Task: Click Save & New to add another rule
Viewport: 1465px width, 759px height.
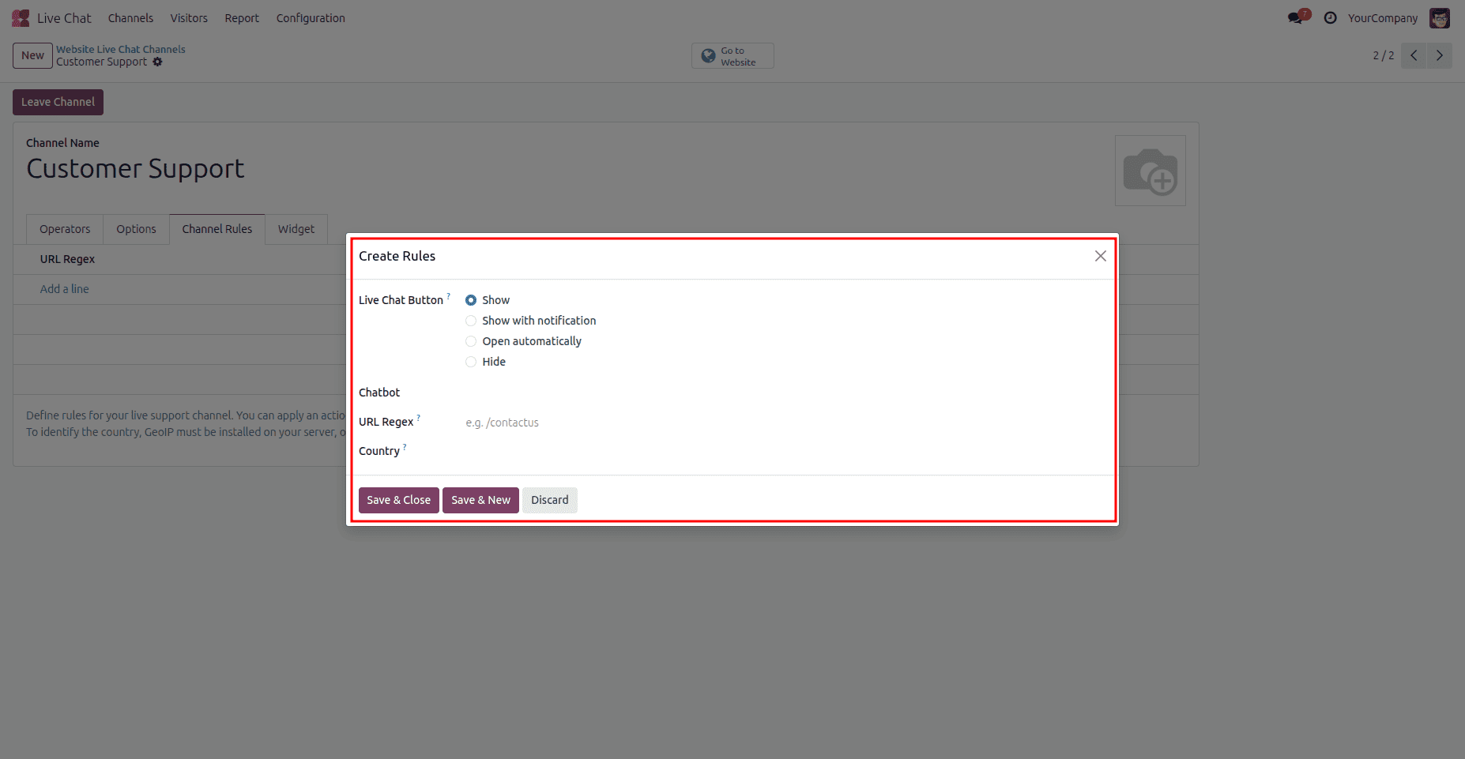Action: pyautogui.click(x=480, y=500)
